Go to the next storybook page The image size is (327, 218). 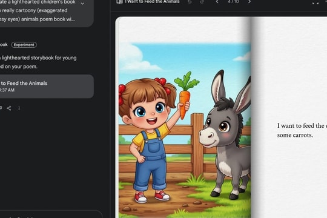[249, 2]
